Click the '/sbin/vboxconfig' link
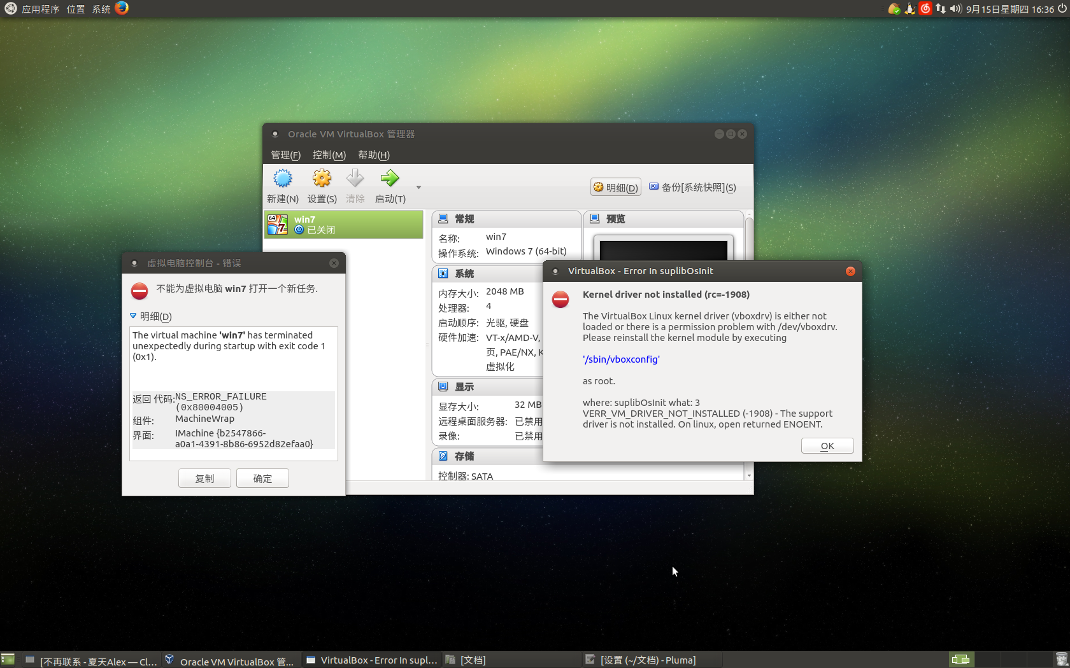 point(621,359)
